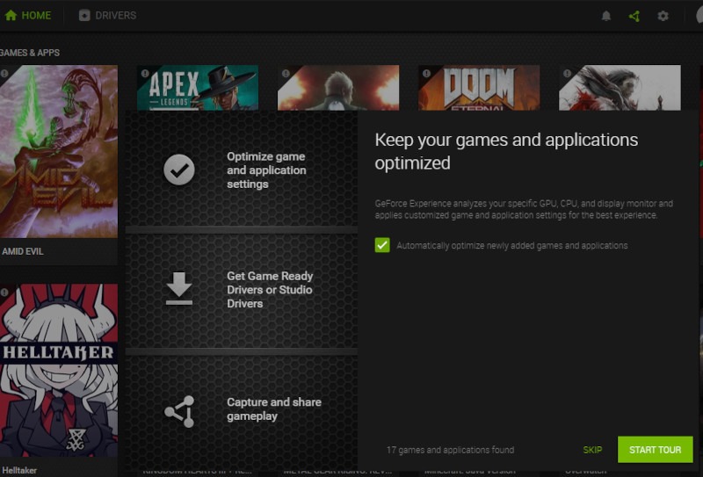Switch to the Home tab
The image size is (703, 477).
click(x=27, y=16)
